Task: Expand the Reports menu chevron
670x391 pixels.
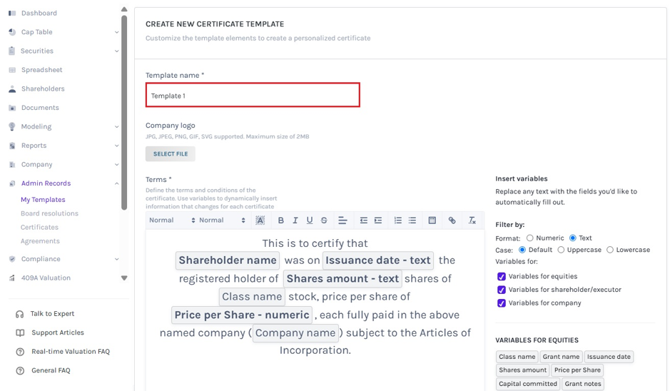Action: point(116,146)
